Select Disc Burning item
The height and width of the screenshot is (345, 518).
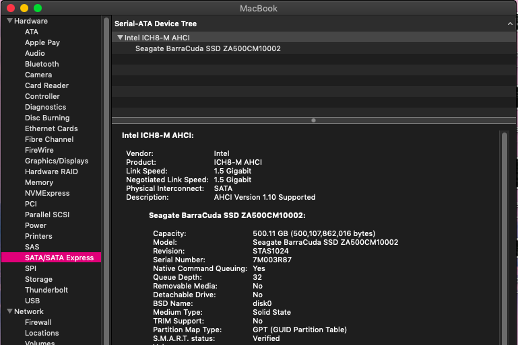[47, 118]
